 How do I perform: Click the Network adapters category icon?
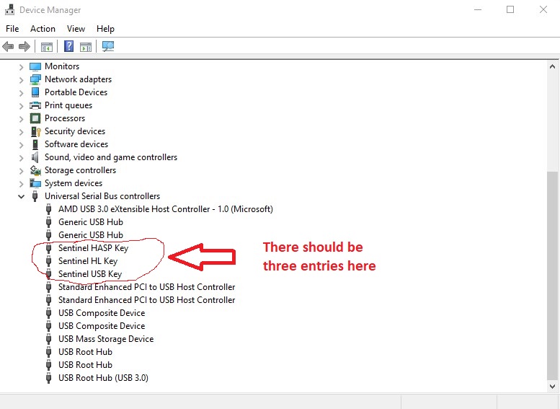click(35, 79)
